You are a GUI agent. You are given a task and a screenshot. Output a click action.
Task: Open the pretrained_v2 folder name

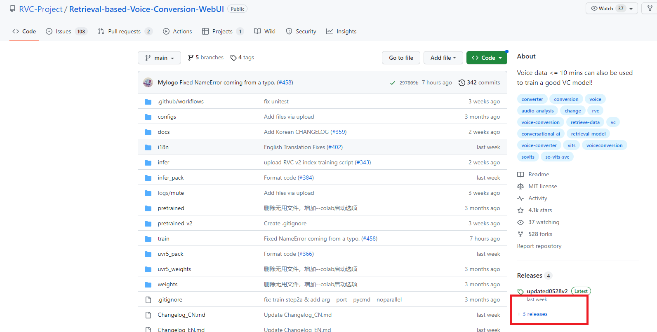[175, 223]
